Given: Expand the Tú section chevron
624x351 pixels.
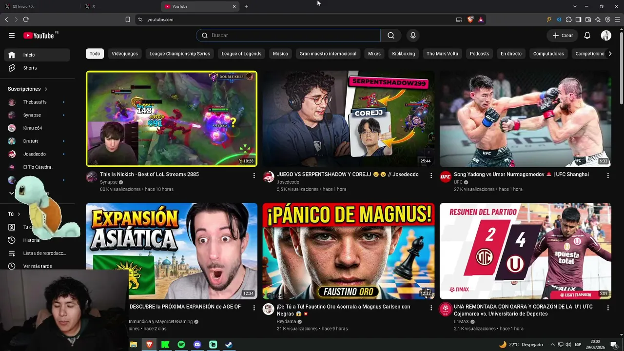Looking at the screenshot, I should click(19, 214).
